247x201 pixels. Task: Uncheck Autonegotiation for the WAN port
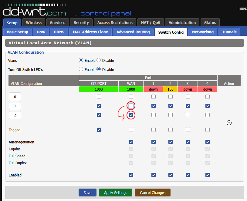(131, 142)
